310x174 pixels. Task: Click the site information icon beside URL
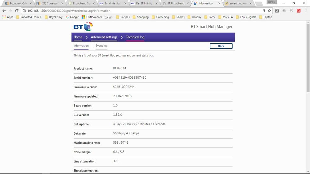pos(24,11)
